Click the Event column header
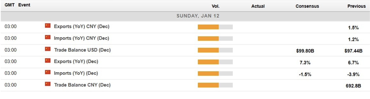The width and height of the screenshot is (370, 99). point(24,5)
